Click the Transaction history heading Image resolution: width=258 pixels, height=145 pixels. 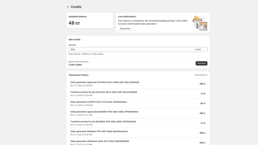[x=79, y=75]
